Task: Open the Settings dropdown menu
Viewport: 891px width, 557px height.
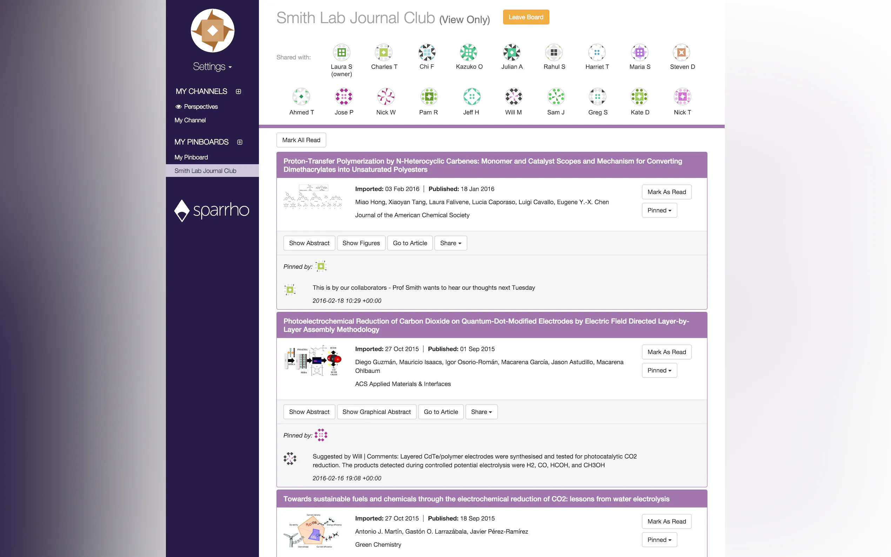Action: click(x=212, y=67)
